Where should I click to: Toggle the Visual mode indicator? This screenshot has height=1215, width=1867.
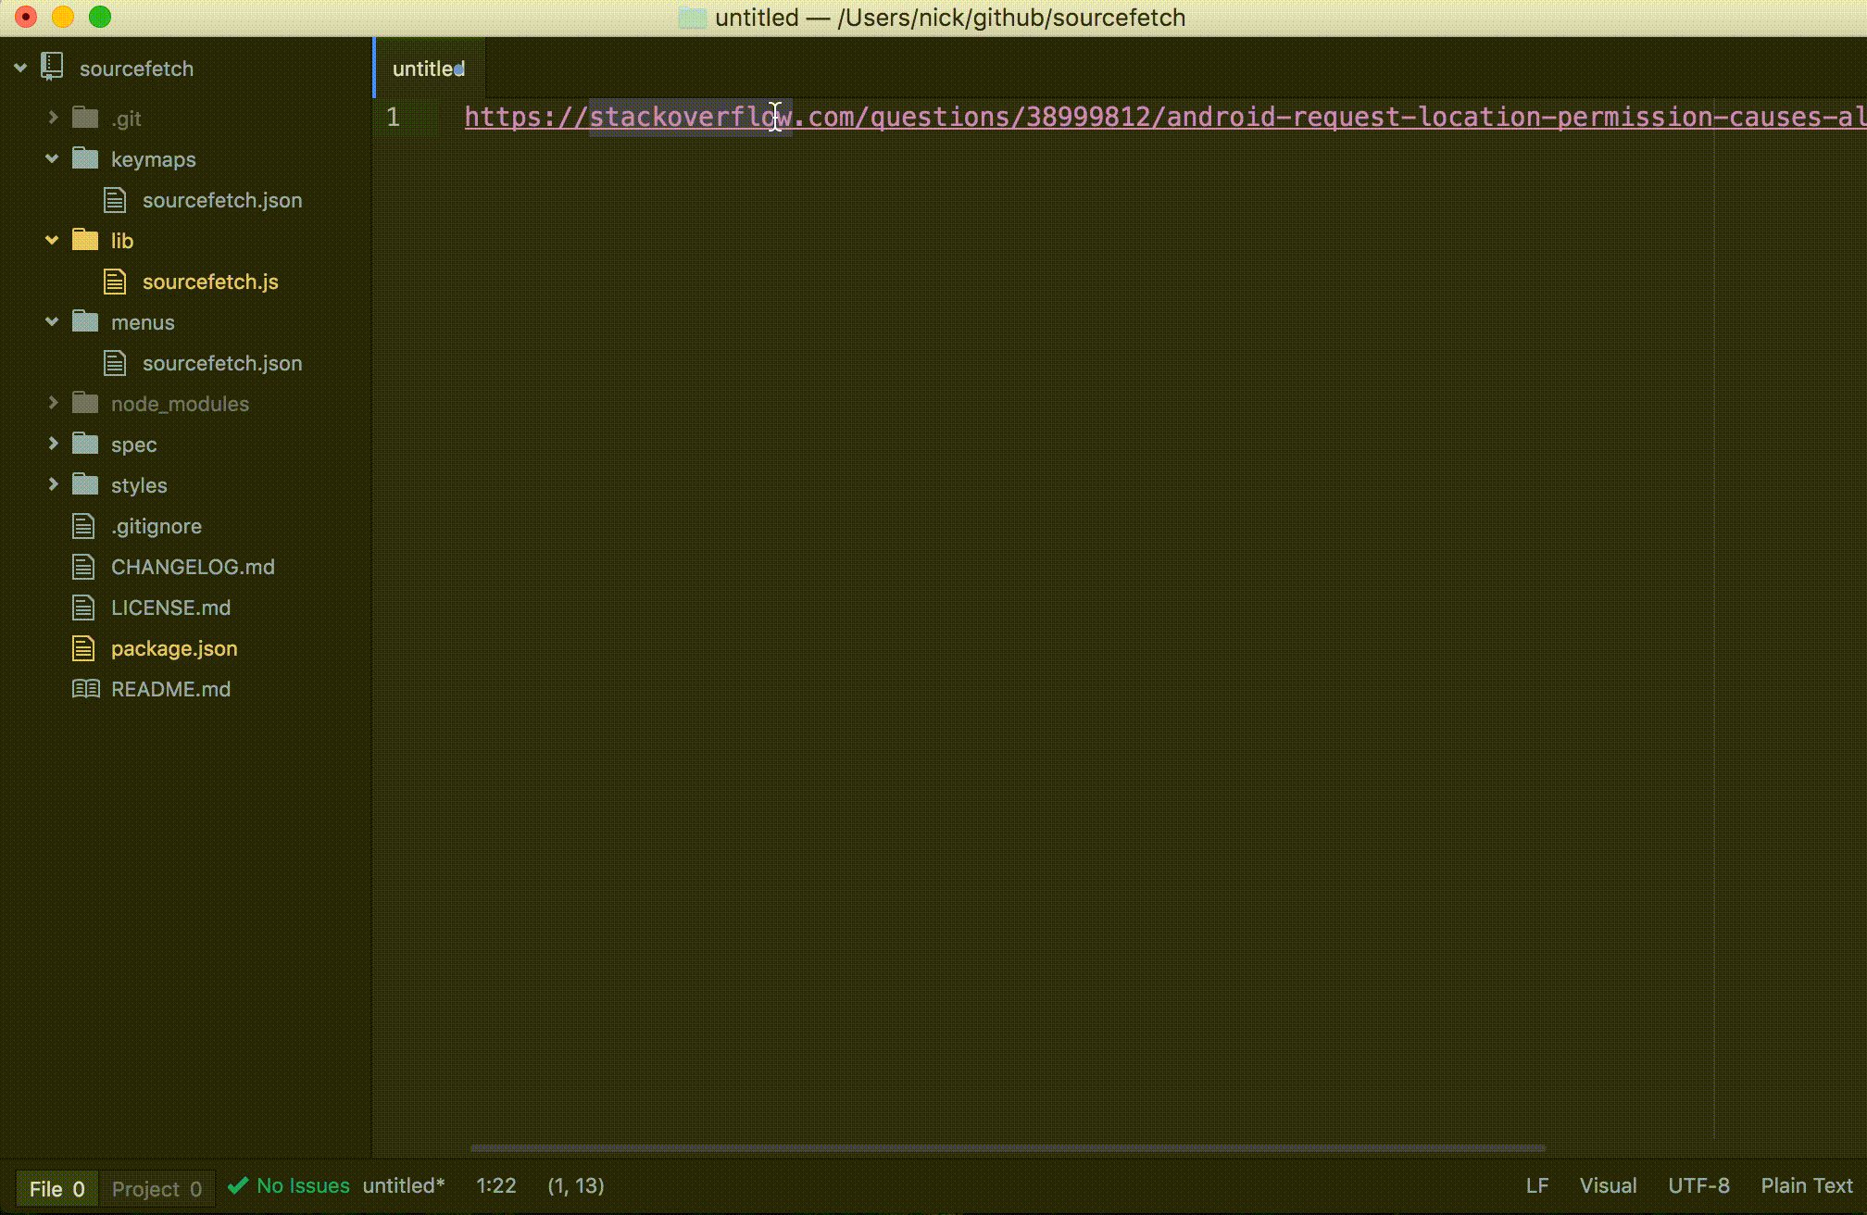[1608, 1185]
